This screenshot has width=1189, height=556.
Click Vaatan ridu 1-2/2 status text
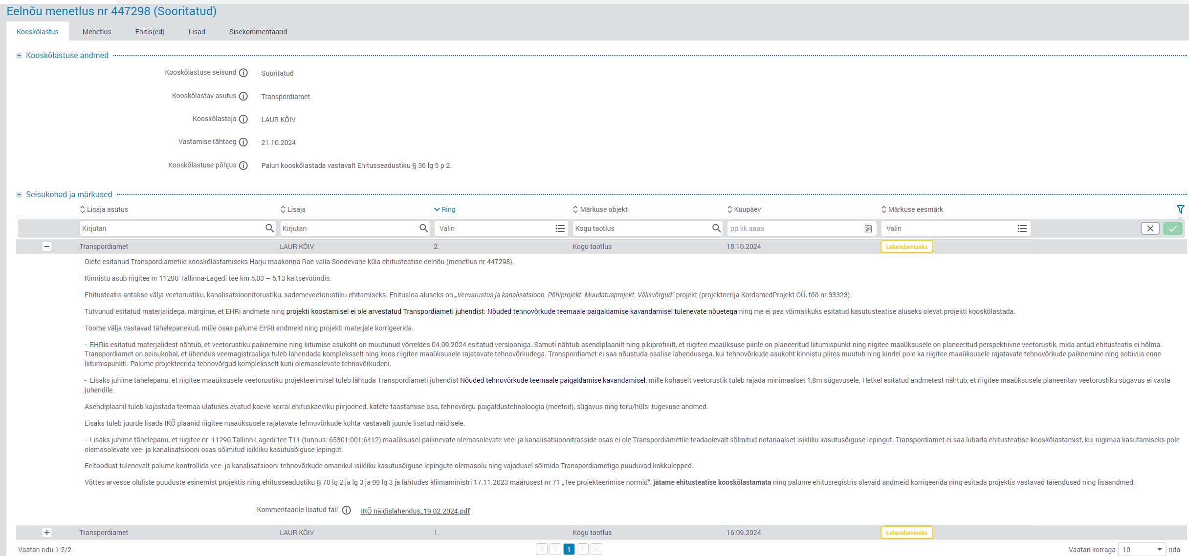44,550
